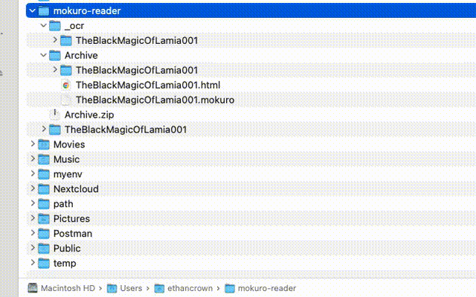
Task: Click the Macintosh HD disk icon in path bar
Action: [x=33, y=288]
